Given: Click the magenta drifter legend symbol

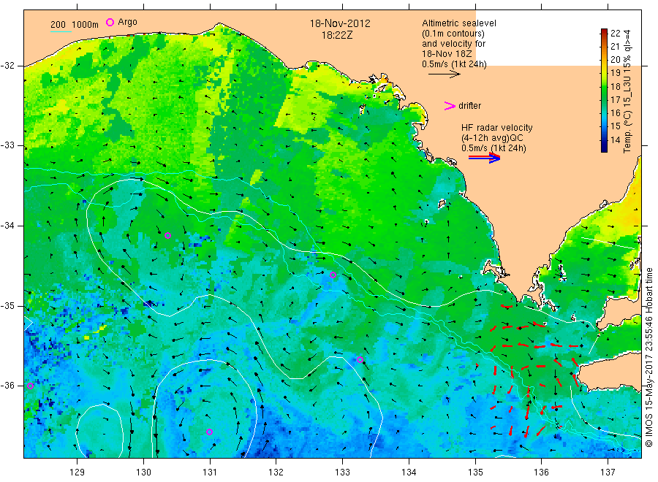Looking at the screenshot, I should (x=450, y=106).
